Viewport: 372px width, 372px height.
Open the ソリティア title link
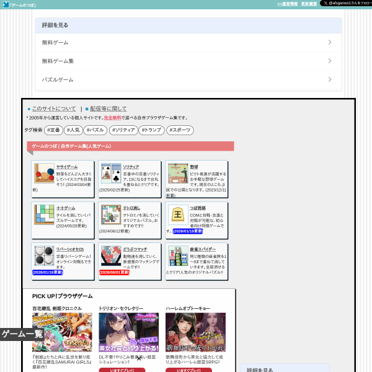point(131,167)
